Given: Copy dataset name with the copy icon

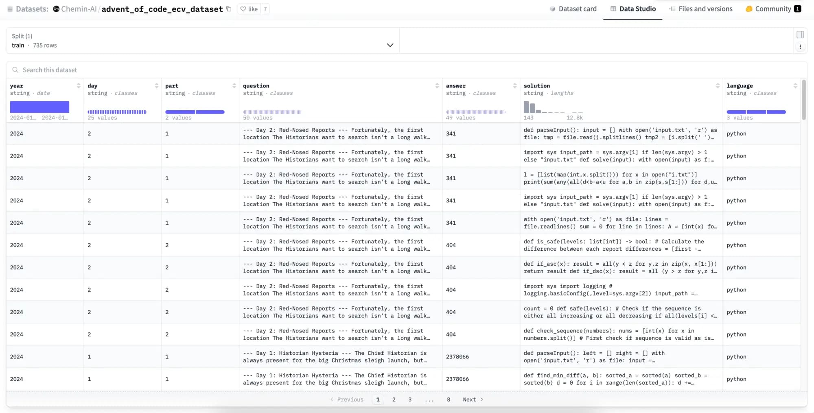Looking at the screenshot, I should tap(229, 9).
